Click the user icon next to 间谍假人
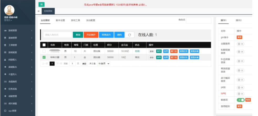The width and height of the screenshot is (258, 116). 5,60
